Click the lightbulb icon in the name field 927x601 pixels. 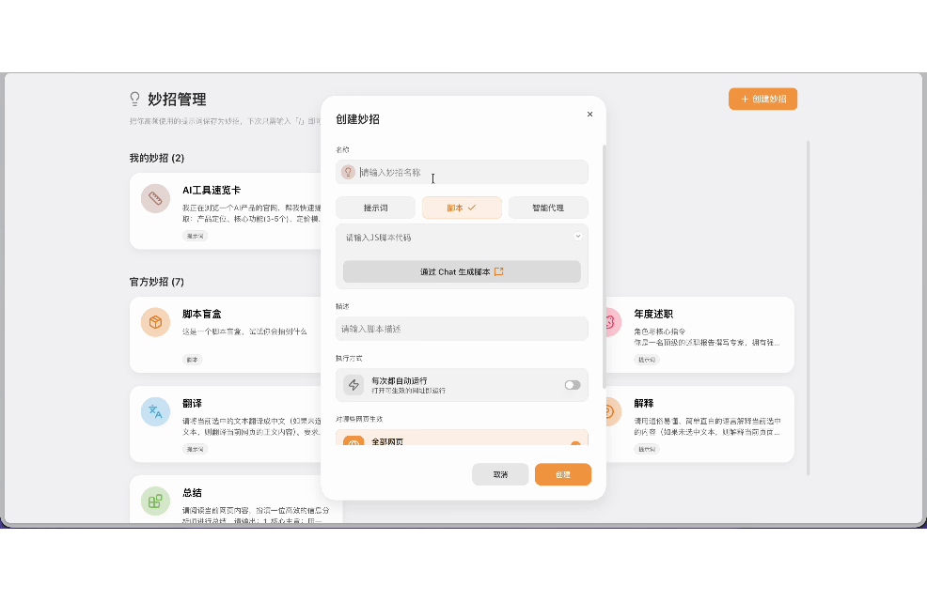(348, 172)
